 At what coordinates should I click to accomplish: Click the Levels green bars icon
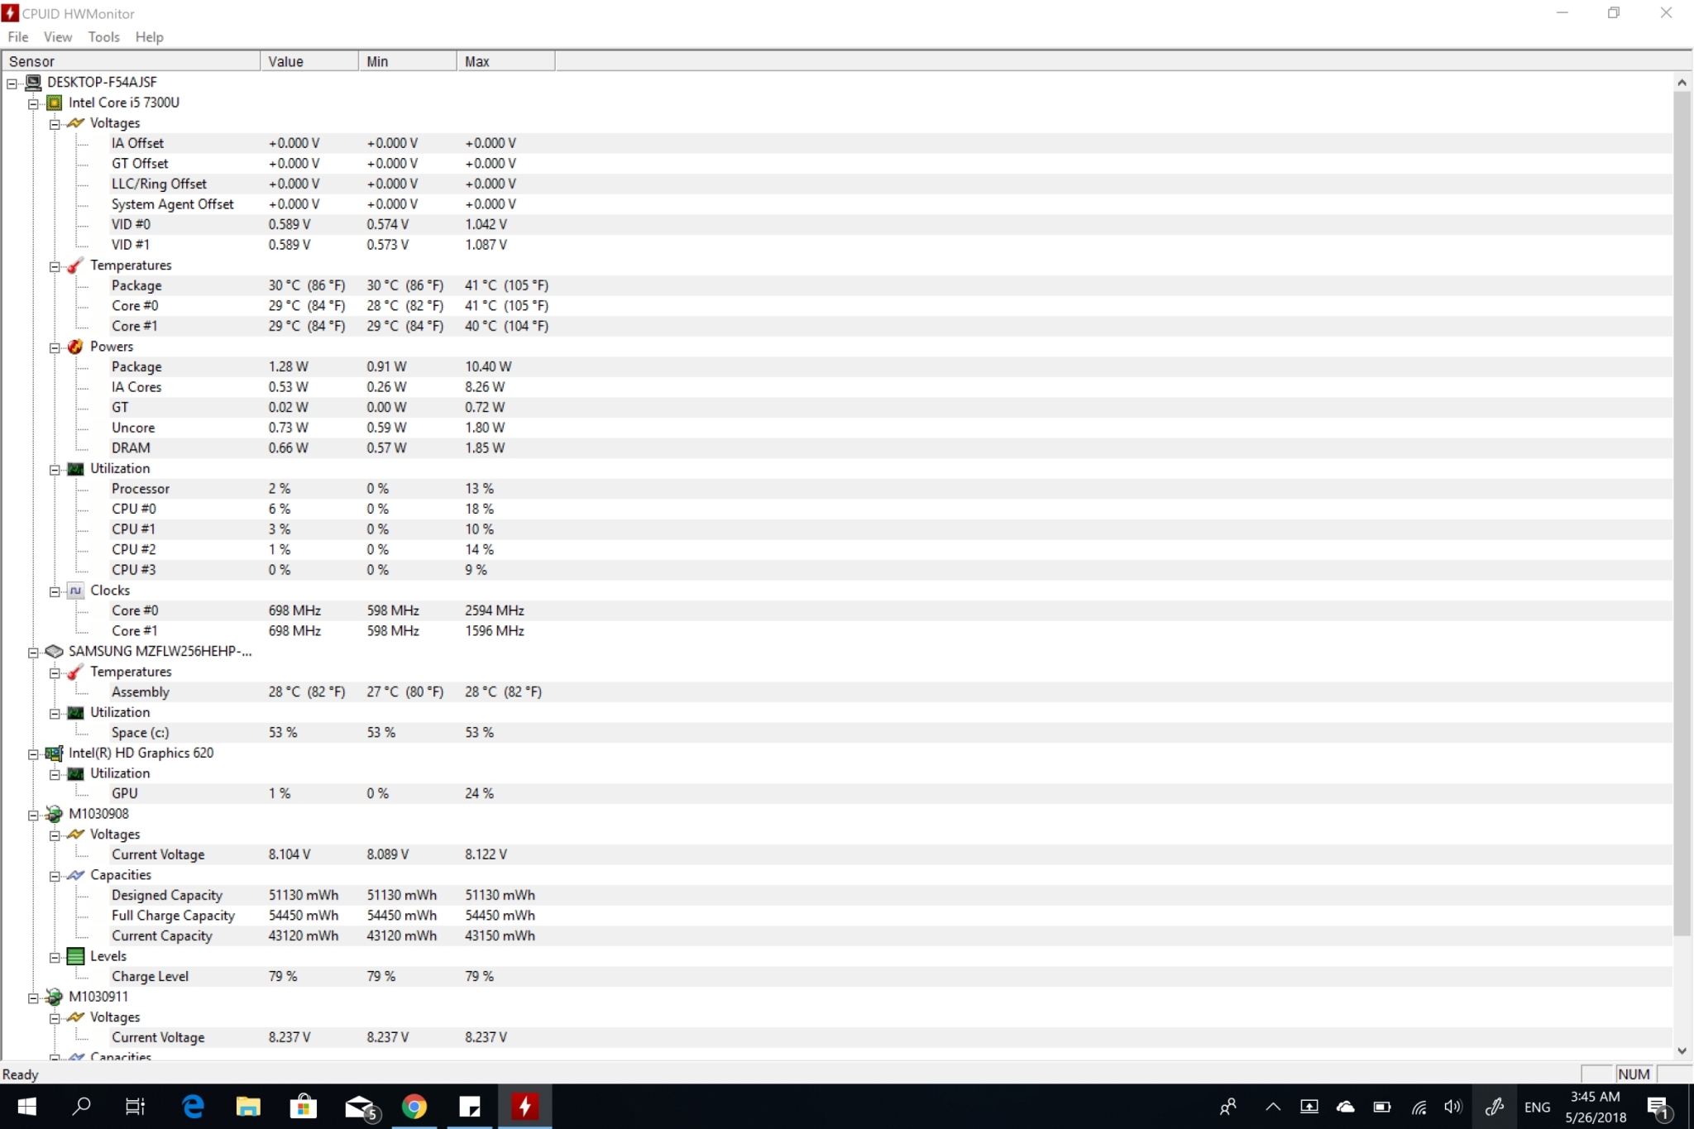tap(75, 957)
